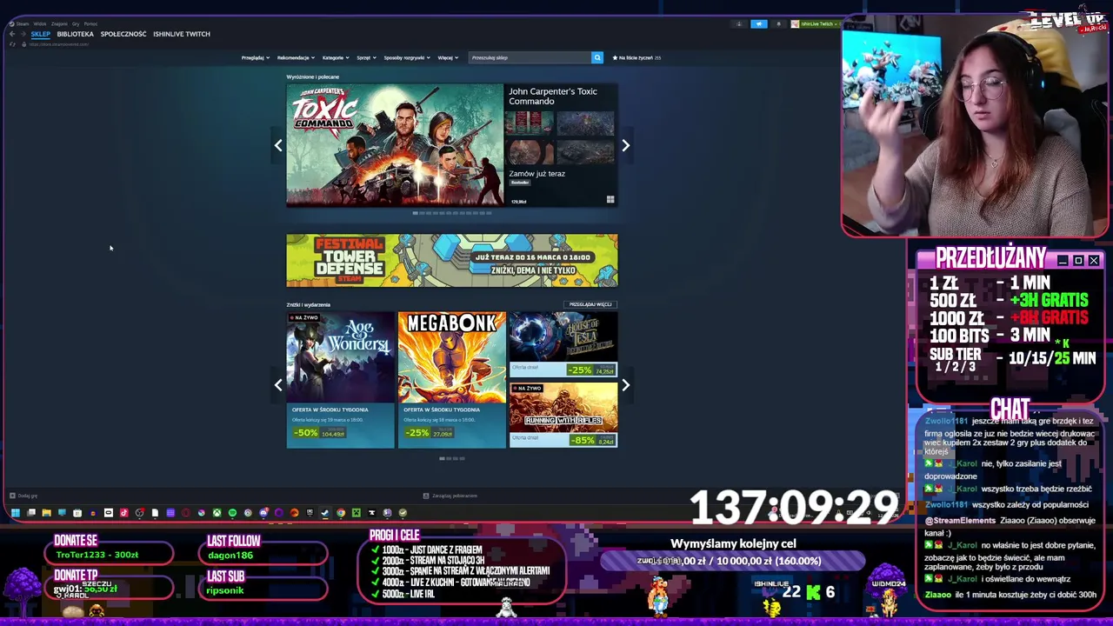Open Task View on the taskbar
1113x626 pixels.
coord(31,513)
